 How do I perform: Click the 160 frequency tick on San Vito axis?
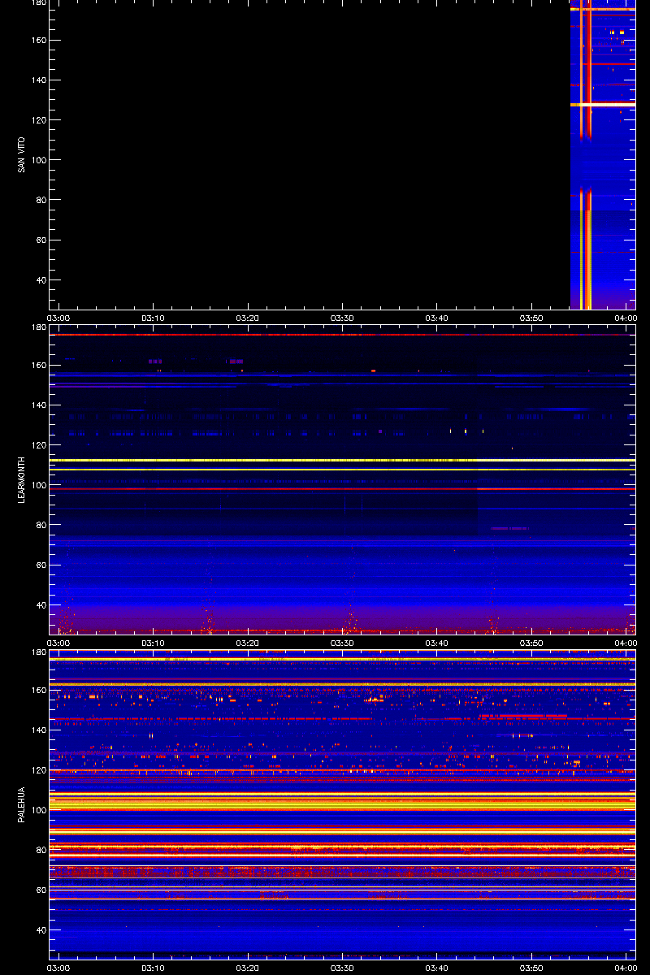pos(37,40)
